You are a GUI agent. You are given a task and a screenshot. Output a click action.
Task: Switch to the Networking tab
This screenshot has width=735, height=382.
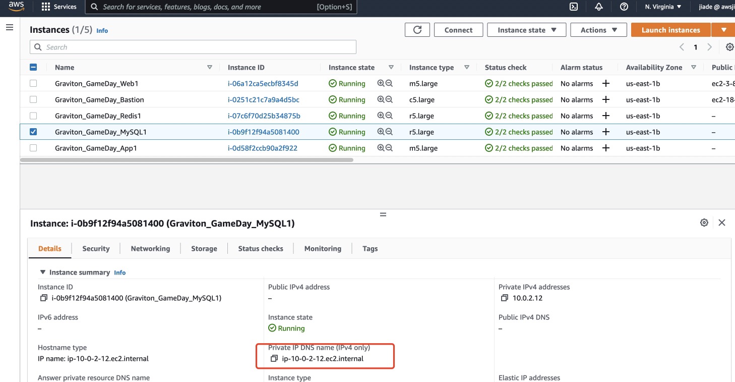[x=150, y=249]
